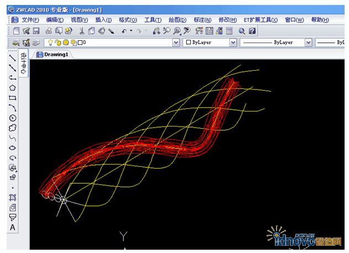Select the Region tool
349x253 pixels.
pos(13,208)
